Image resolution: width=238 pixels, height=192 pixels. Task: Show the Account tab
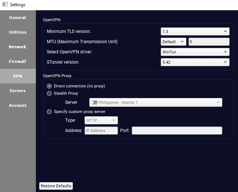(x=18, y=105)
